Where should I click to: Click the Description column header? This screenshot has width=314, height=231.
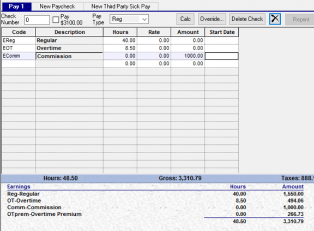click(69, 32)
